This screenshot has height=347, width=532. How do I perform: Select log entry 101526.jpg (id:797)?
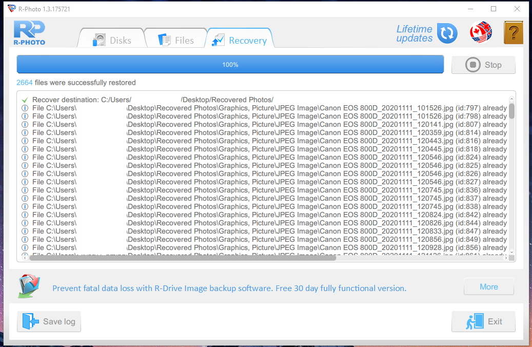point(264,108)
